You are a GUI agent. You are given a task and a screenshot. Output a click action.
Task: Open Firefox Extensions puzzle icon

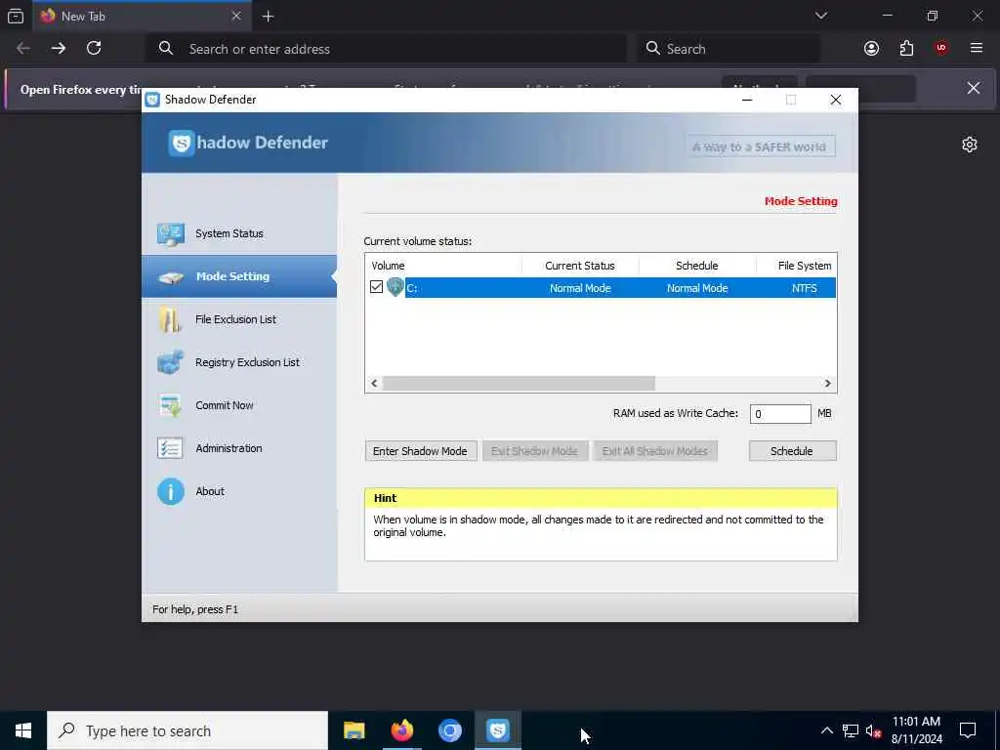tap(906, 48)
